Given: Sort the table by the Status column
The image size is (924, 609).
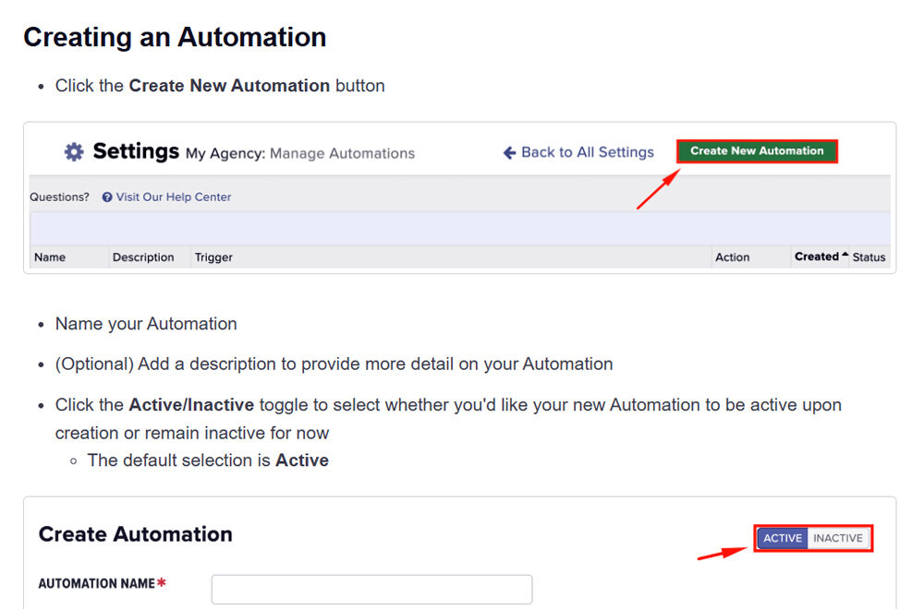Looking at the screenshot, I should pyautogui.click(x=868, y=257).
